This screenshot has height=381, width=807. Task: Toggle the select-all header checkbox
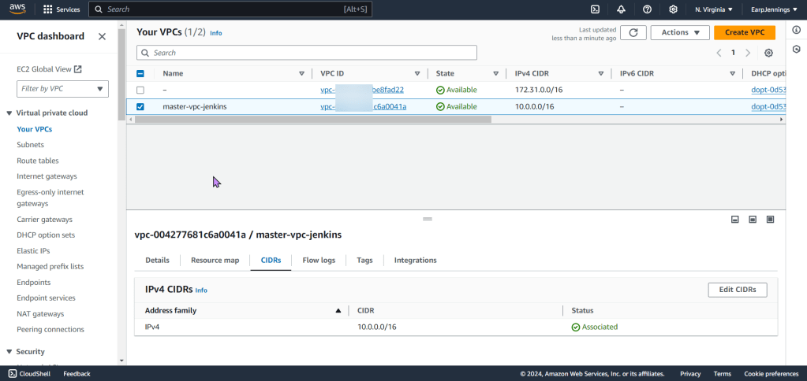140,73
